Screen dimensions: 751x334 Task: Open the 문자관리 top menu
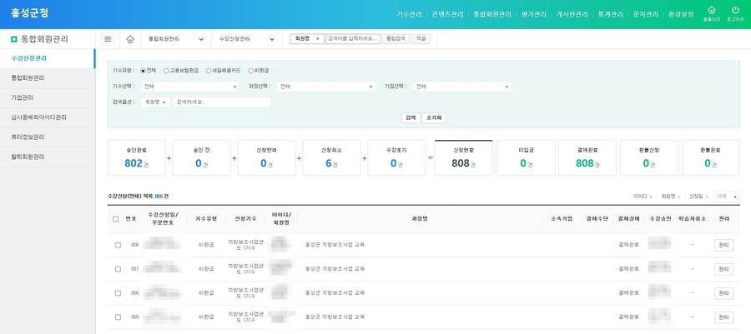coord(646,14)
